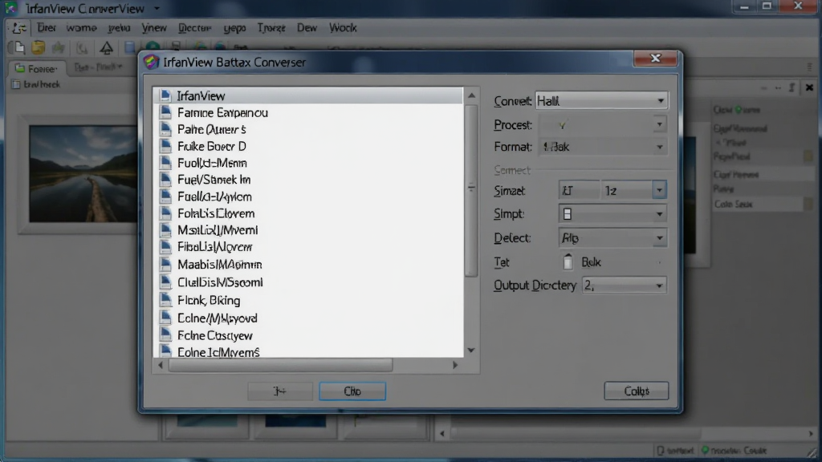Select the Fclne Cbstyew list entry
Image resolution: width=822 pixels, height=462 pixels.
(215, 336)
